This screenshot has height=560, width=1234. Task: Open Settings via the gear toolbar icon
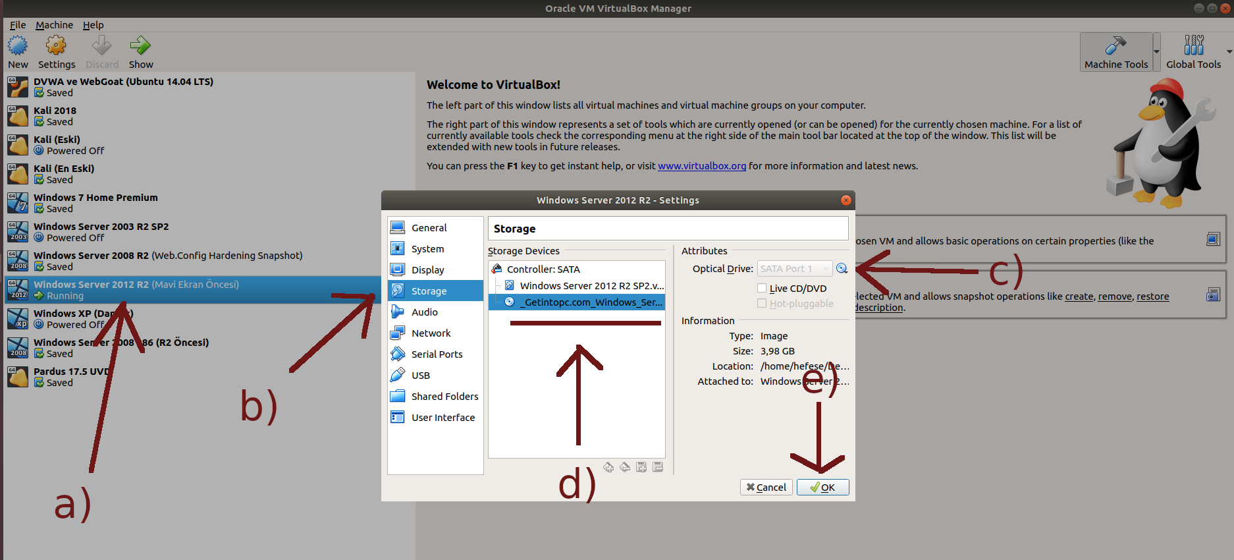pos(56,46)
